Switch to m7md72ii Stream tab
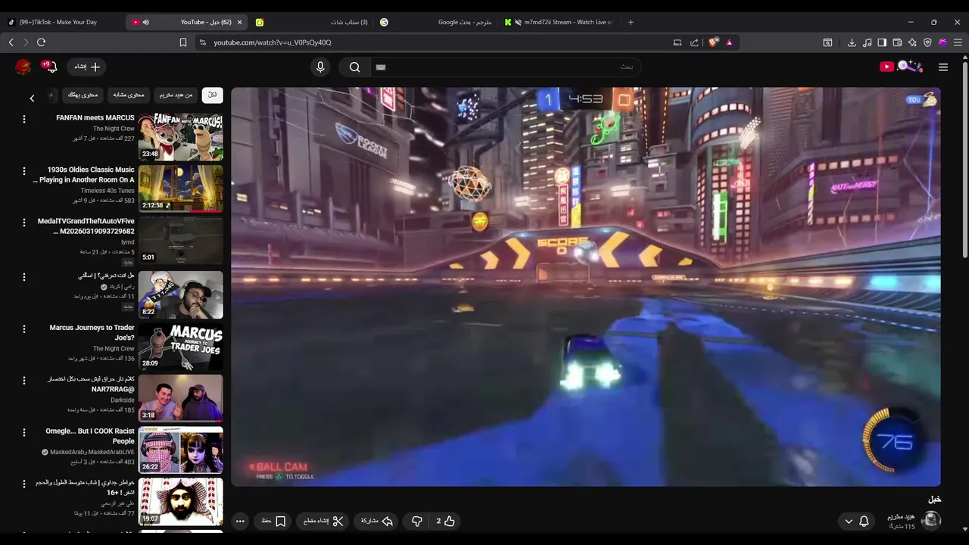Image resolution: width=969 pixels, height=545 pixels. 560,22
